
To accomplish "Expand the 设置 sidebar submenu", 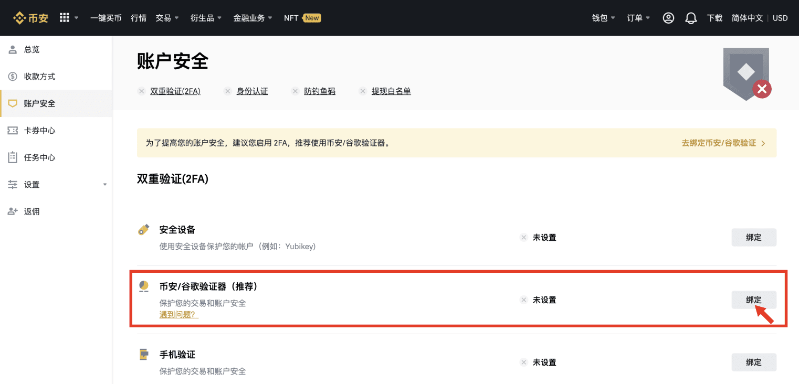I will [56, 185].
